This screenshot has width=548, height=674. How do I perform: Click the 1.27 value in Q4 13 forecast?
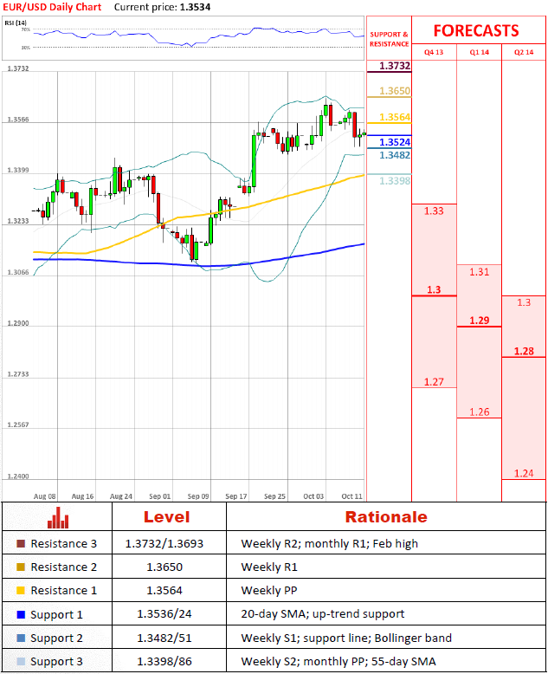click(x=434, y=382)
